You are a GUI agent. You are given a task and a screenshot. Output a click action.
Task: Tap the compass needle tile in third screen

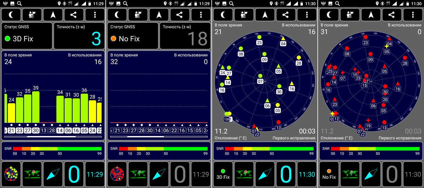(x=265, y=174)
